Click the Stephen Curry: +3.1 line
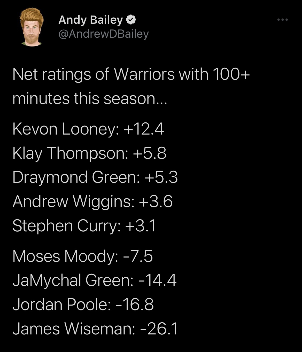The height and width of the screenshot is (352, 302). [x=84, y=226]
